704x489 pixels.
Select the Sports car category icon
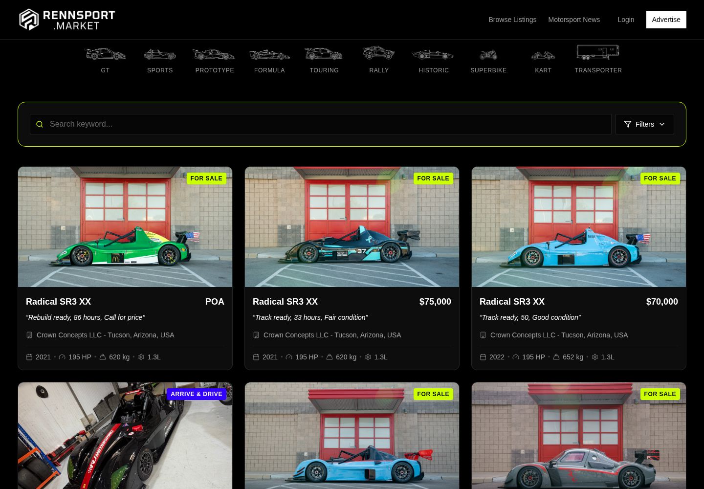coord(160,54)
